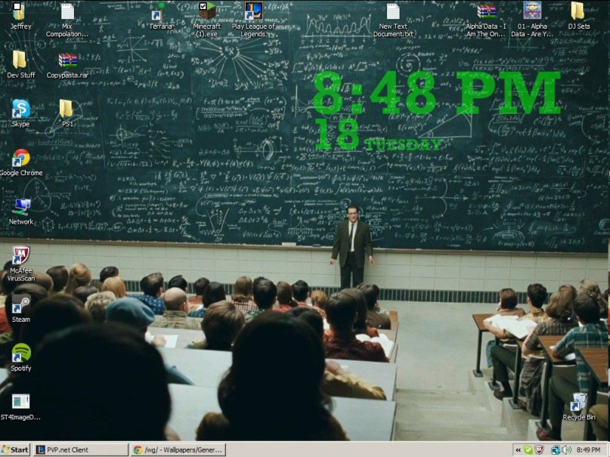Click the 8:49 PM taskbar clock
This screenshot has width=610, height=457.
pos(588,450)
